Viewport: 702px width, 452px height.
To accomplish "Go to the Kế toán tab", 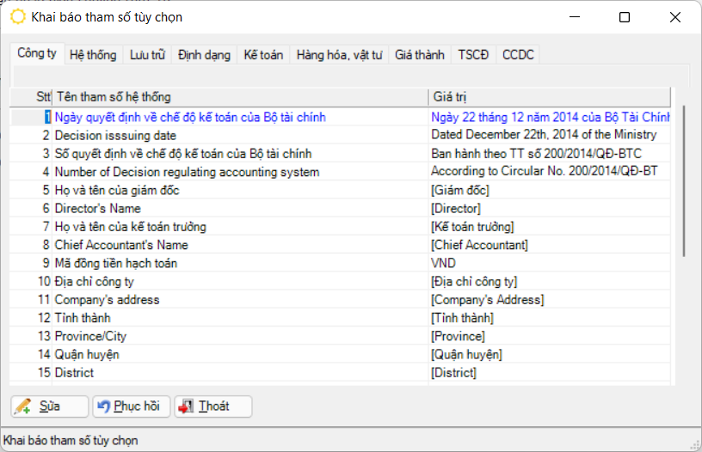I will (x=263, y=55).
